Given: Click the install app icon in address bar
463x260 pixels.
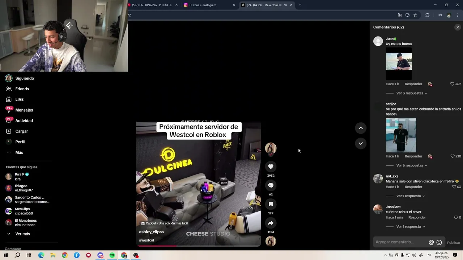Looking at the screenshot, I should coord(407,15).
